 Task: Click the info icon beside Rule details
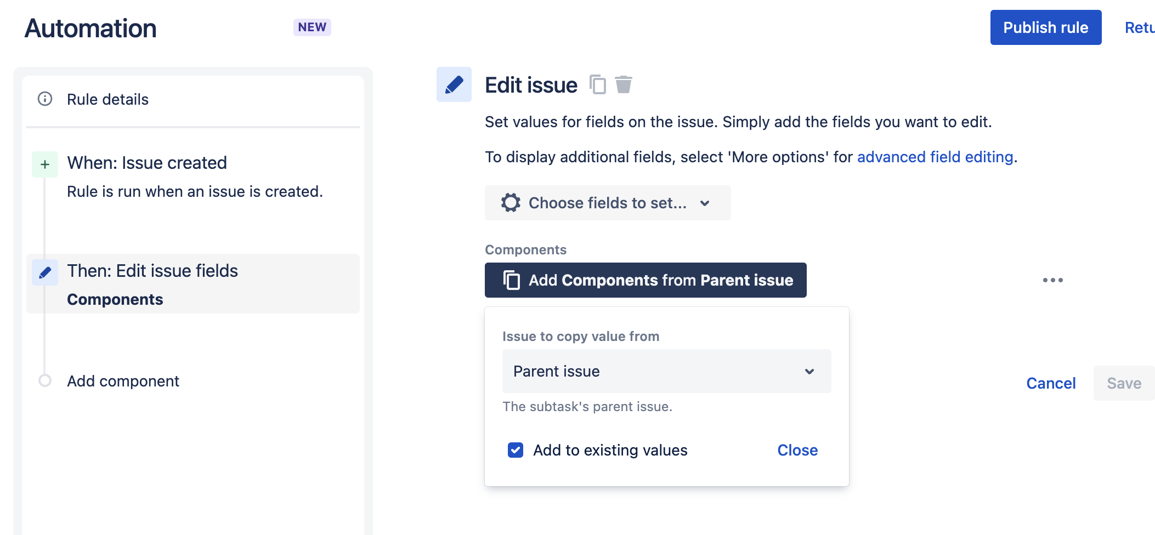coord(44,99)
